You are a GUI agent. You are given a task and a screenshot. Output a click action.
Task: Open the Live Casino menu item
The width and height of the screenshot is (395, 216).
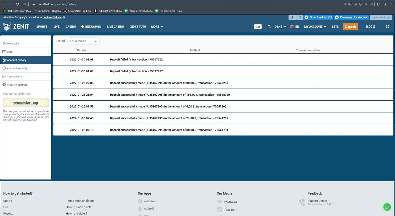pos(115,27)
